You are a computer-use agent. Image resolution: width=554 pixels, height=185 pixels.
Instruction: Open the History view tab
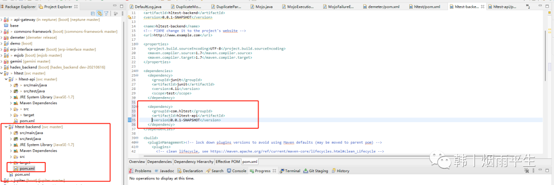pos(340,171)
